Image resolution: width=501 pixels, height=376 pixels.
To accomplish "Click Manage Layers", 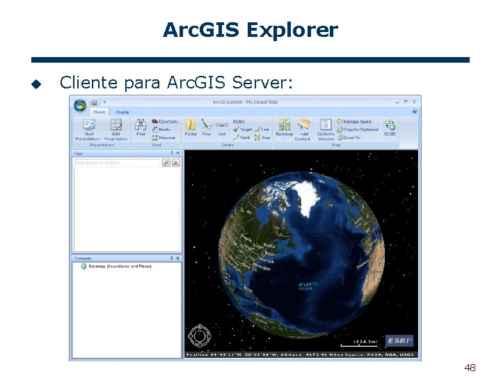I will [x=354, y=121].
